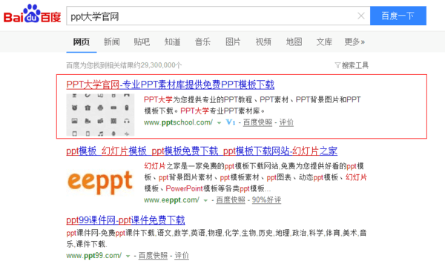
Task: Visit www.eeppt.com/ URL link
Action: [x=172, y=200]
